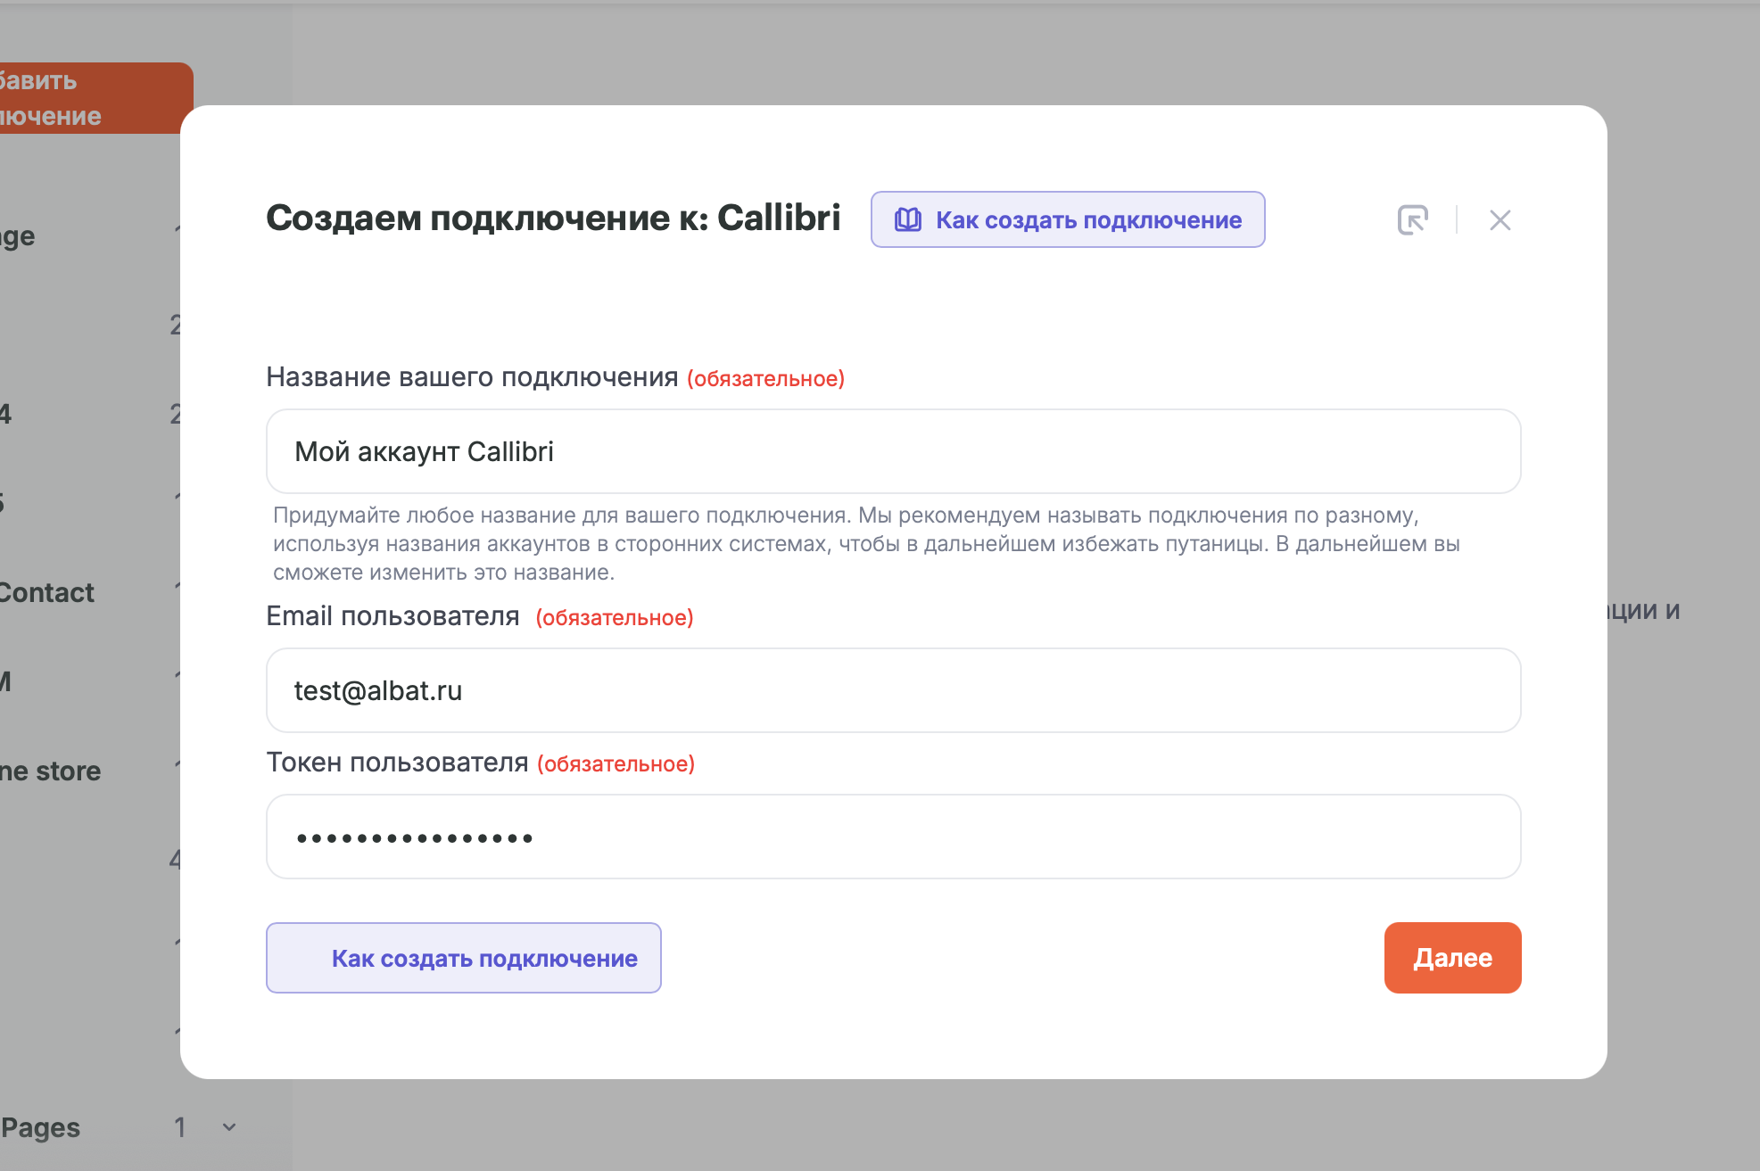Select the 'Pages' item in background sidebar

40,1127
